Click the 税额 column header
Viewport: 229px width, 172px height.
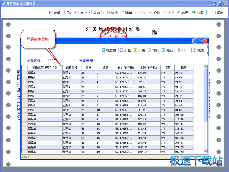pyautogui.click(x=183, y=67)
